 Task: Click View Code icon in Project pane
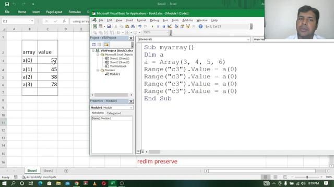[94, 45]
